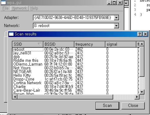Open the Help menu
The image size is (150, 115).
click(x=34, y=8)
